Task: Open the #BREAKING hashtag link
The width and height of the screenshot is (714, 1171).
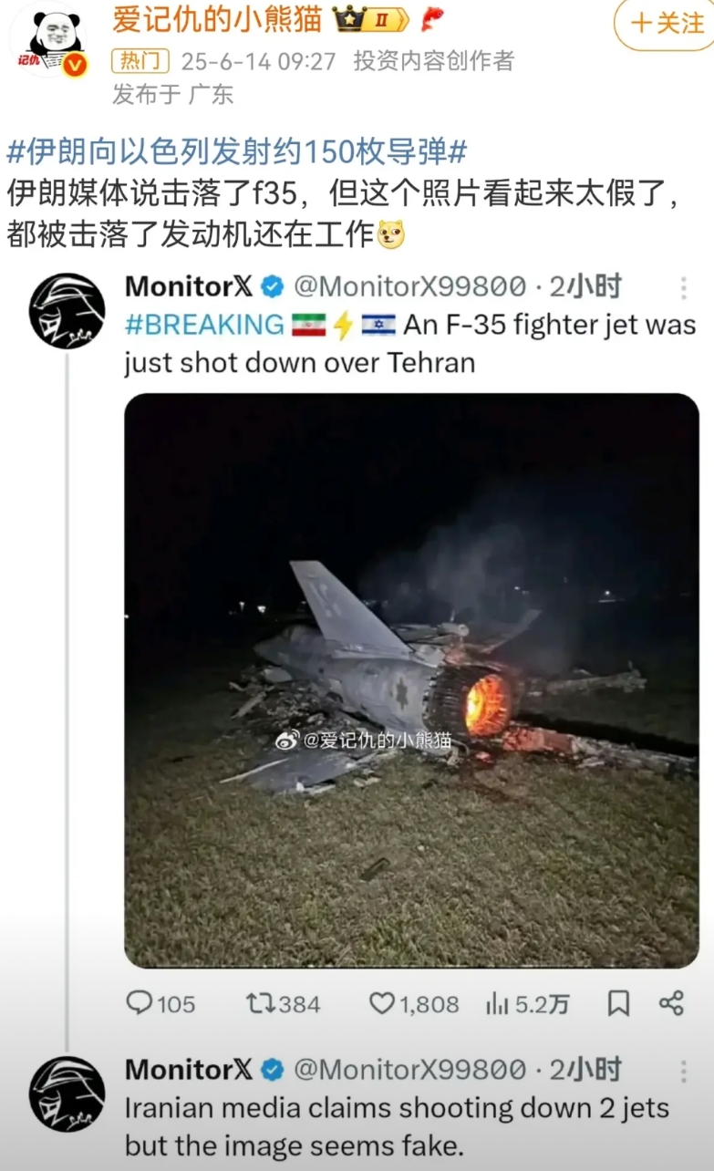Action: point(204,324)
